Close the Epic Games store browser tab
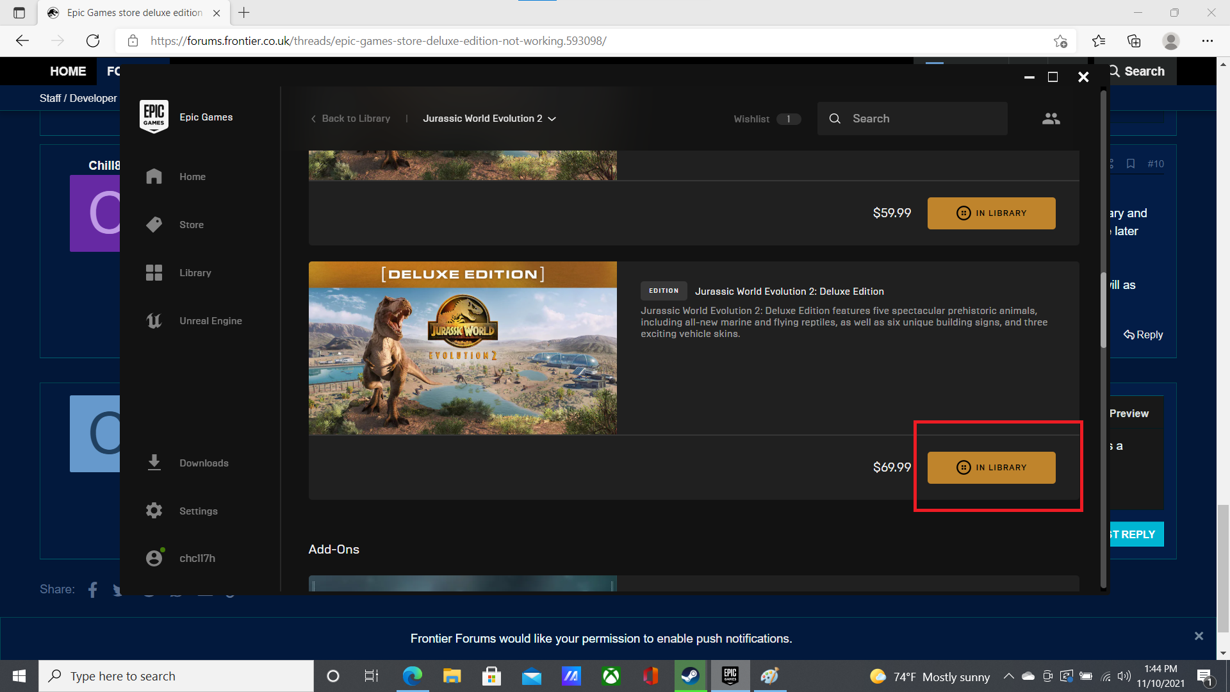Image resolution: width=1230 pixels, height=692 pixels. tap(217, 13)
